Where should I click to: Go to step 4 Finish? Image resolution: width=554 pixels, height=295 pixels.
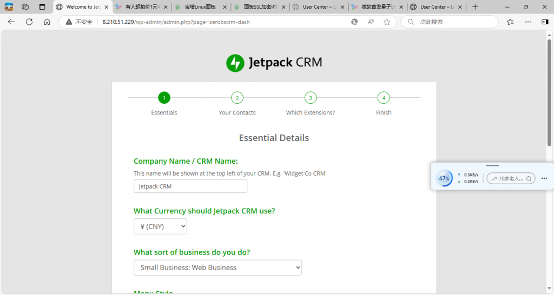click(x=384, y=98)
